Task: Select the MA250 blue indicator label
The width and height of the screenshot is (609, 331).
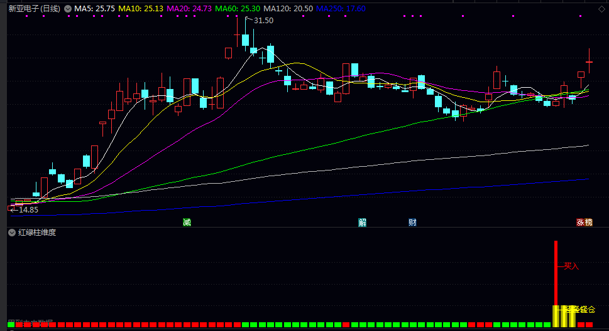Action: 340,9
